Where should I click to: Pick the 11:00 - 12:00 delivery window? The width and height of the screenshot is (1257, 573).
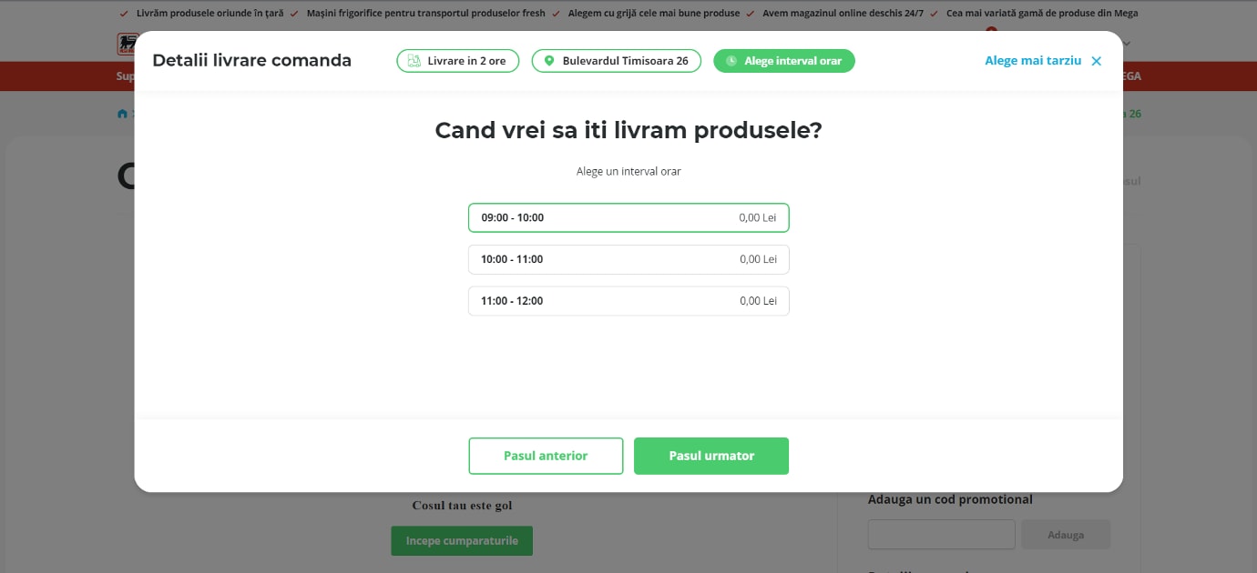point(628,301)
